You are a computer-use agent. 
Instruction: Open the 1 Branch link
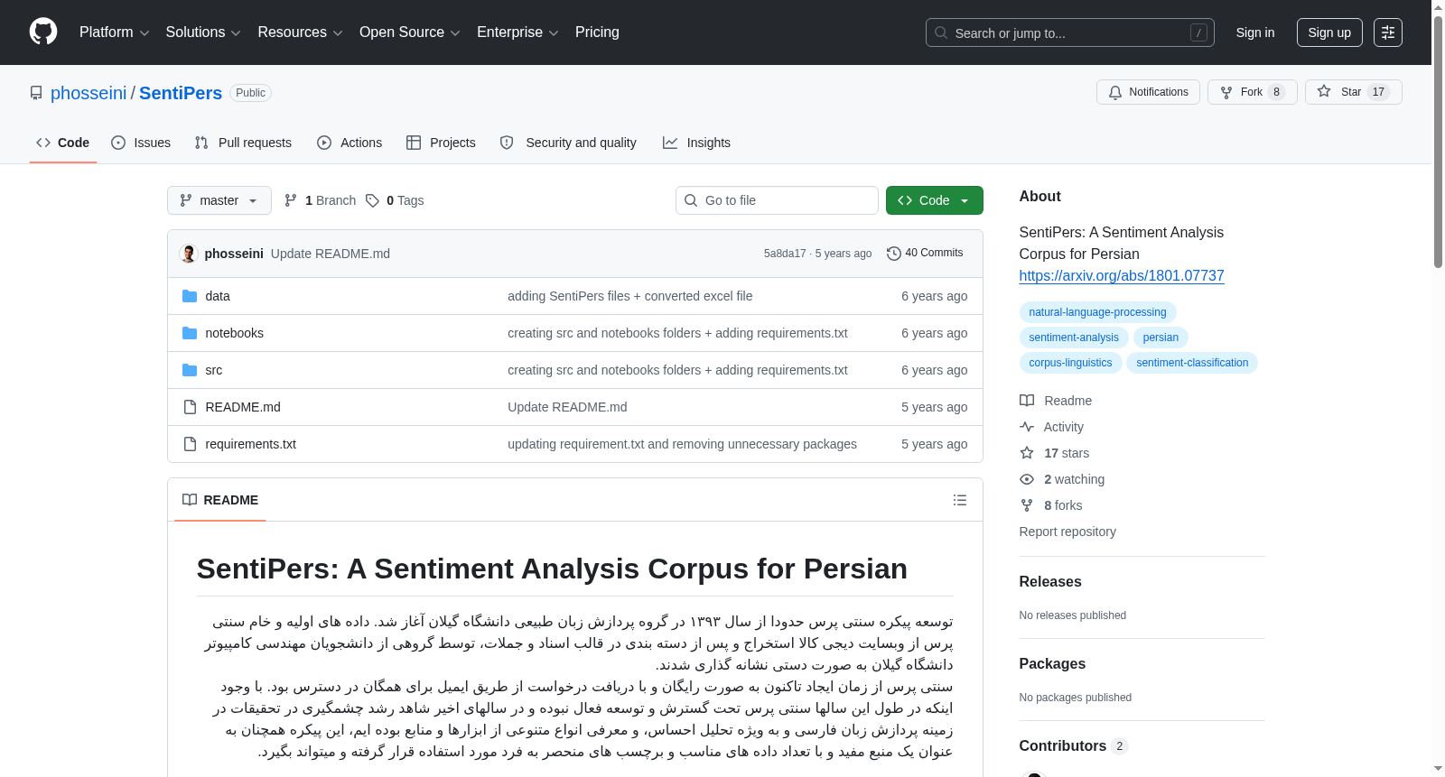click(x=320, y=200)
